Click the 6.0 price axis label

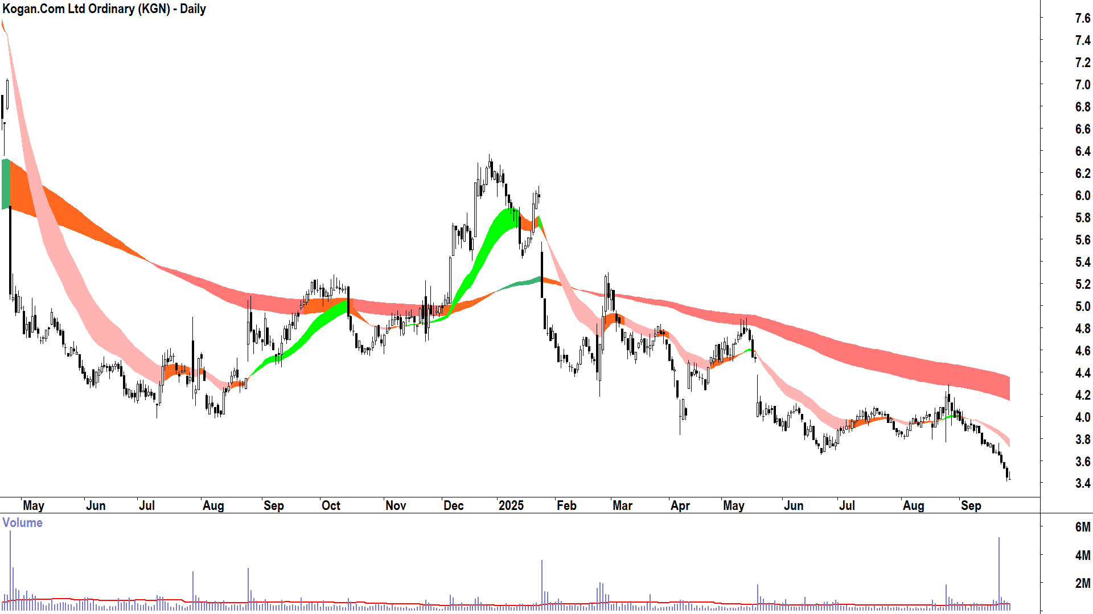(x=1082, y=196)
